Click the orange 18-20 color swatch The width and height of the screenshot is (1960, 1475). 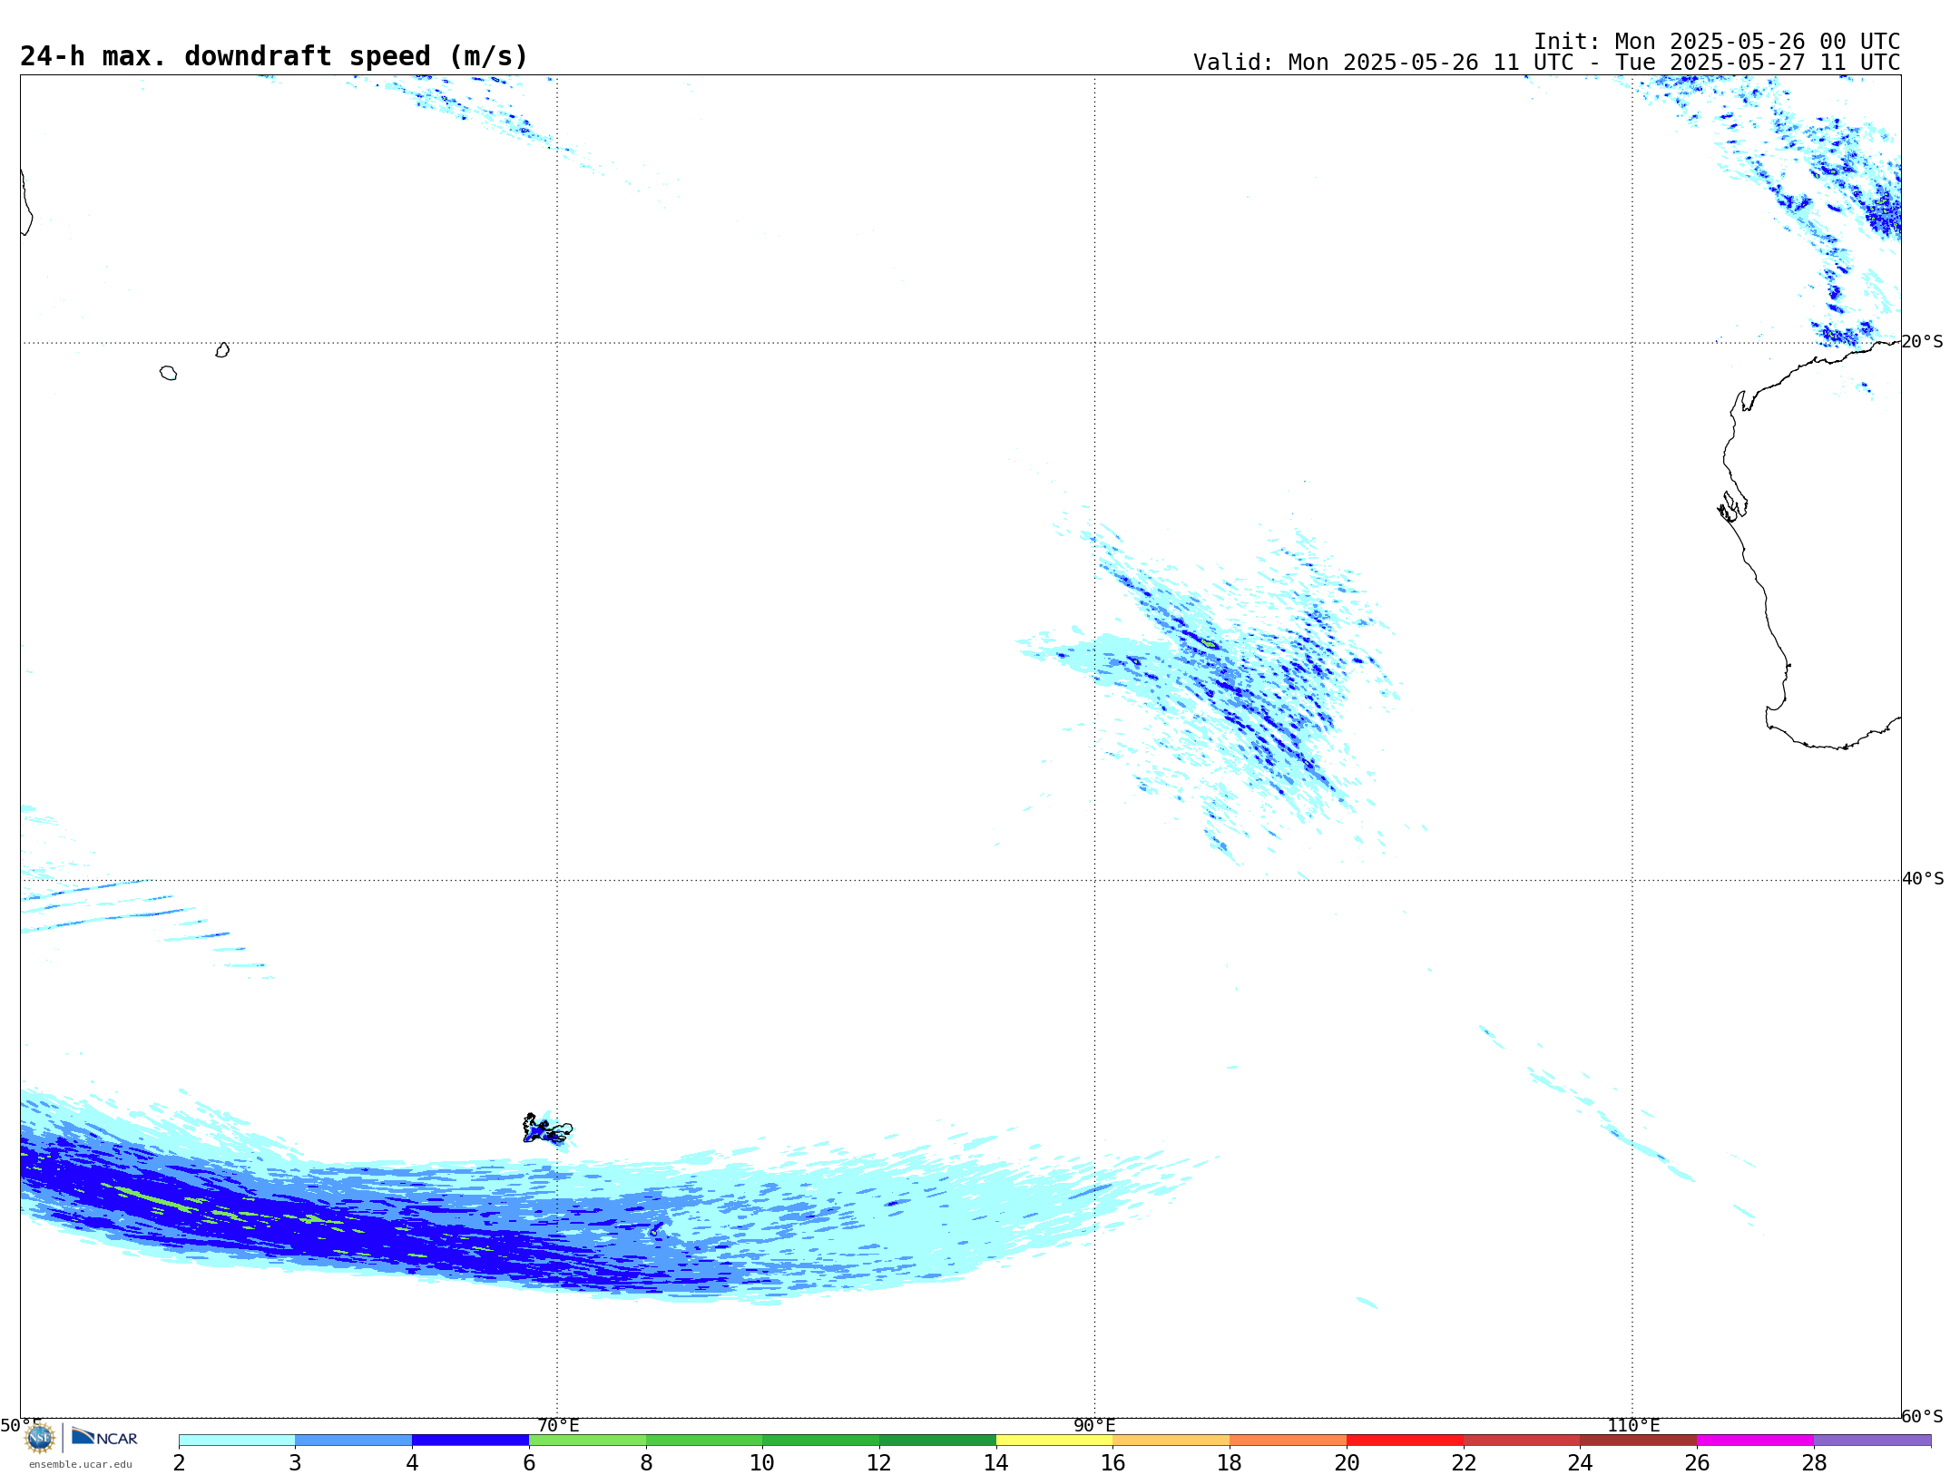click(x=1288, y=1441)
